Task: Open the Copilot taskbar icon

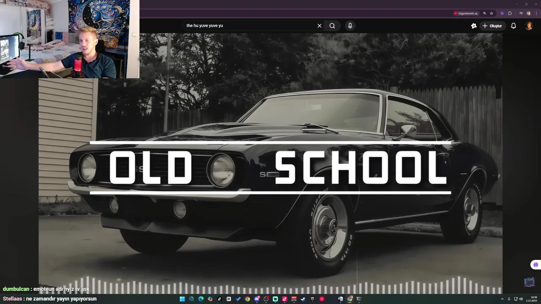Action: (x=210, y=299)
